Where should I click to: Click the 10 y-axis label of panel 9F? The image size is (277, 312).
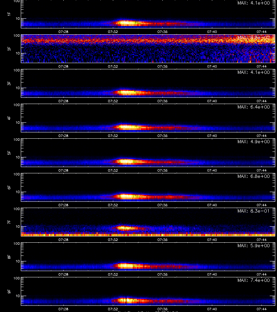point(18,296)
